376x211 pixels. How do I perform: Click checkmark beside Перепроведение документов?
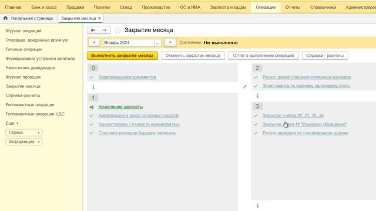coord(92,77)
